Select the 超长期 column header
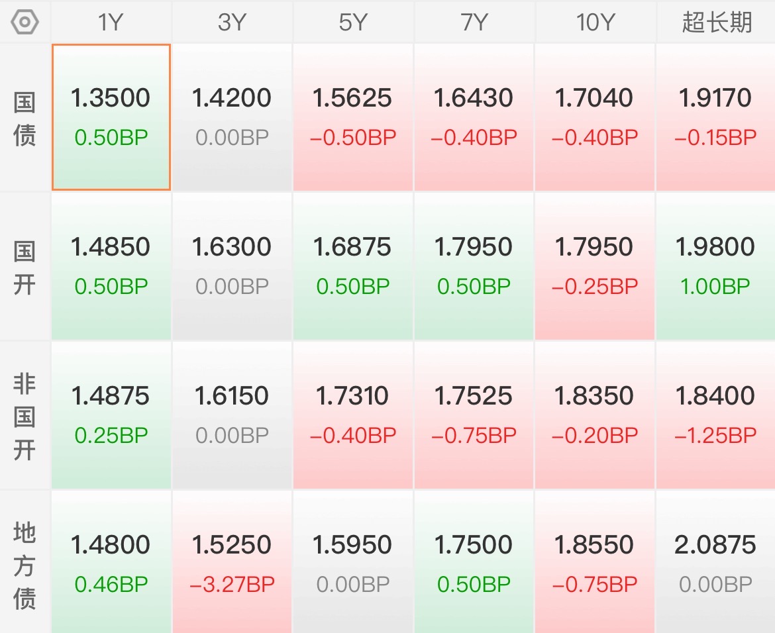The height and width of the screenshot is (633, 775). (716, 23)
